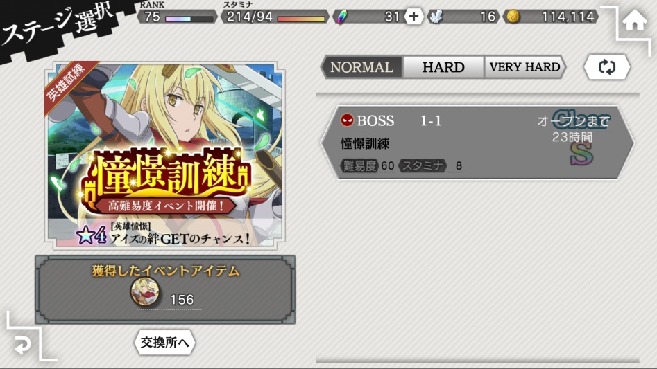Open the 獲得したイベントアイテム panel
Viewport: 657px width, 369px height.
pyautogui.click(x=165, y=289)
